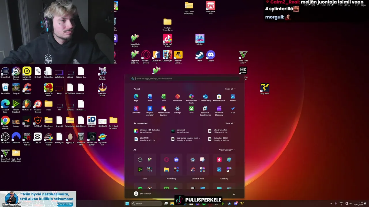This screenshot has height=207, width=369.
Task: Launch Xbox from pinned apps
Action: pos(191,110)
